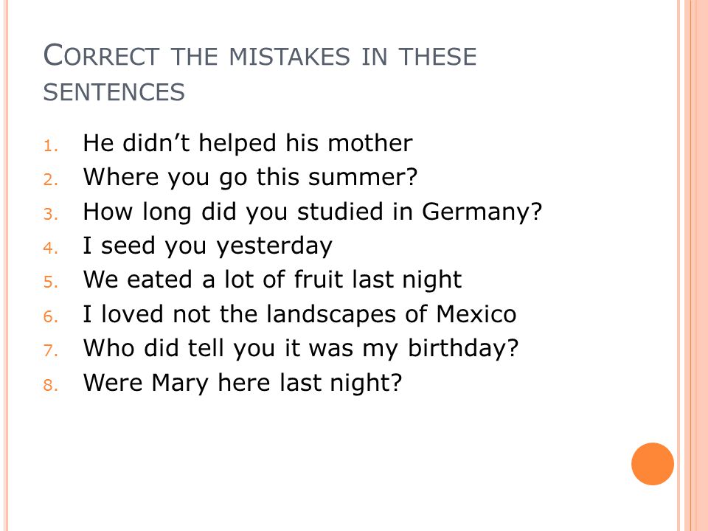Click sentence 'I seed you yesterday'
Image resolution: width=708 pixels, height=531 pixels.
pyautogui.click(x=208, y=246)
